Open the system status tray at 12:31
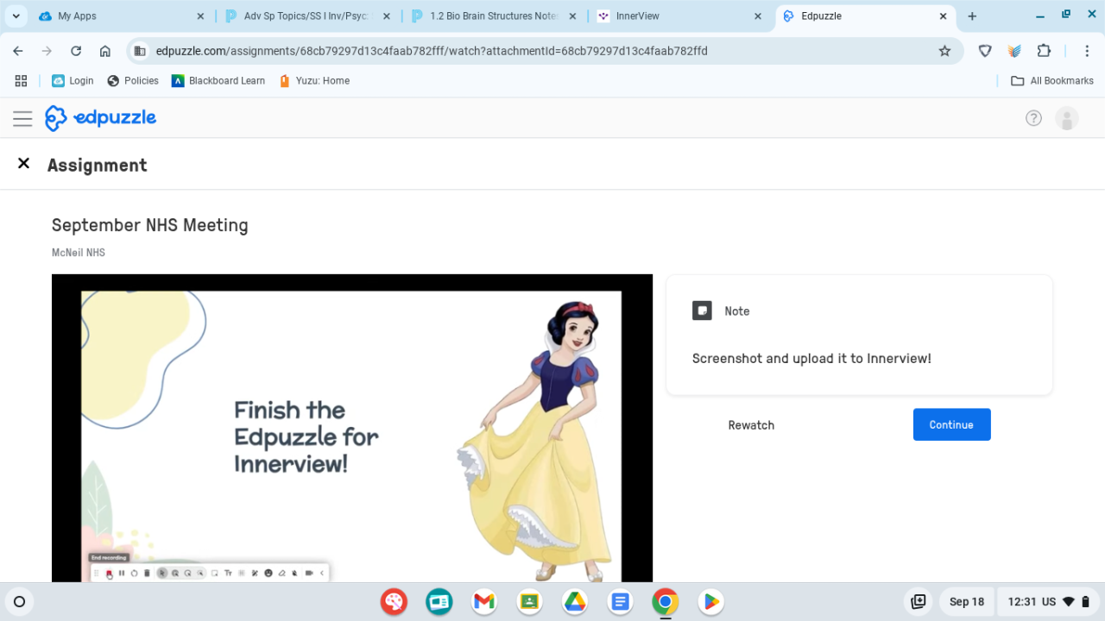Screen dimensions: 1105x621 point(1049,601)
